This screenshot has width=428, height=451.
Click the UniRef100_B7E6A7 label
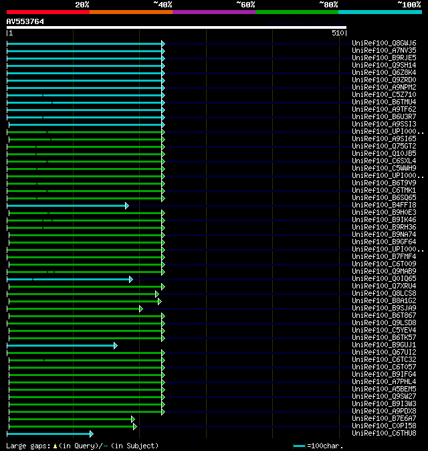pyautogui.click(x=384, y=419)
